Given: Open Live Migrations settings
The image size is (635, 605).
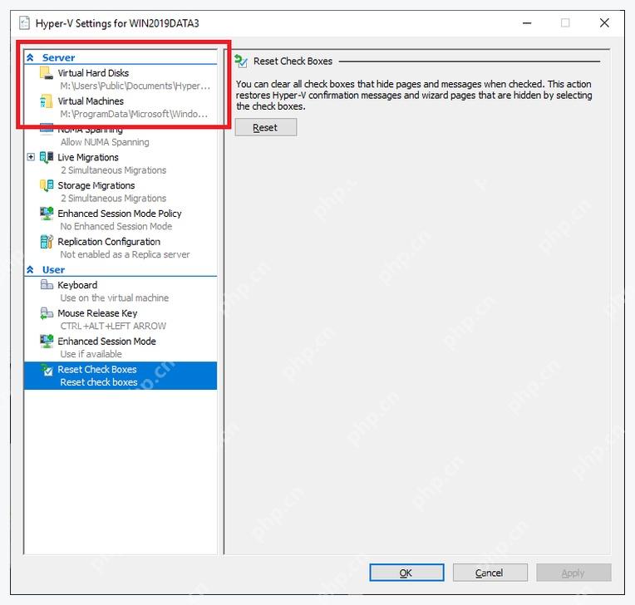Looking at the screenshot, I should 88,157.
